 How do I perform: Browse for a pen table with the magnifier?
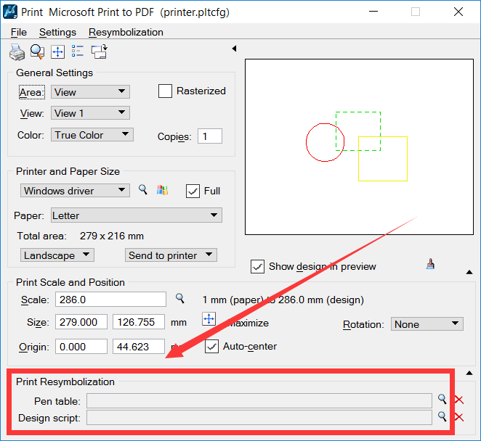[442, 399]
